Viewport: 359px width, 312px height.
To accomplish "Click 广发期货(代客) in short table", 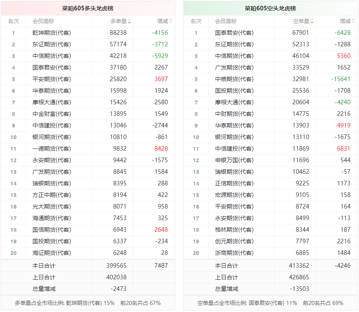I will (234, 67).
